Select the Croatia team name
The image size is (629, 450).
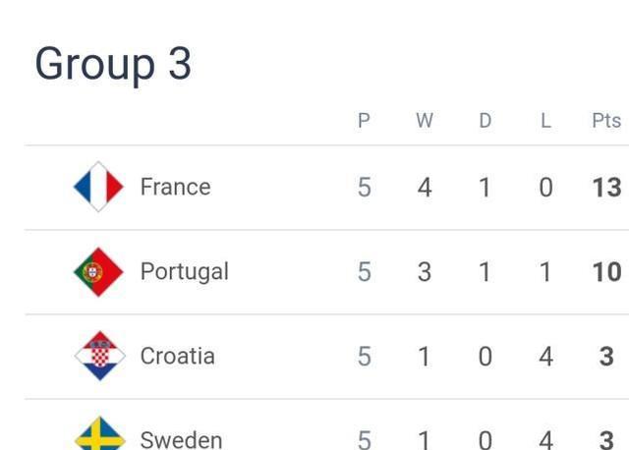[177, 356]
